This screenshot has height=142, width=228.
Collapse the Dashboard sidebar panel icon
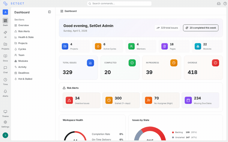pyautogui.click(x=49, y=12)
